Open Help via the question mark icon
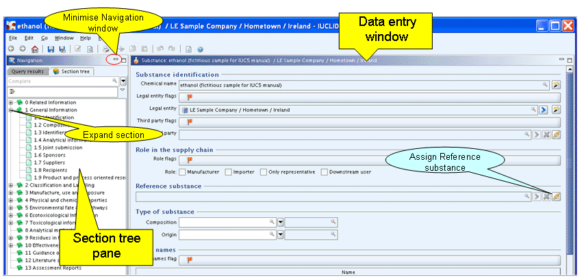Screen dimensions: 582x278 200,48
